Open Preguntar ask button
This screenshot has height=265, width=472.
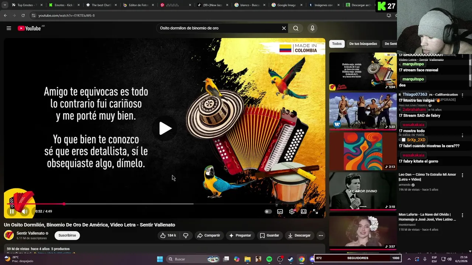pos(240,235)
